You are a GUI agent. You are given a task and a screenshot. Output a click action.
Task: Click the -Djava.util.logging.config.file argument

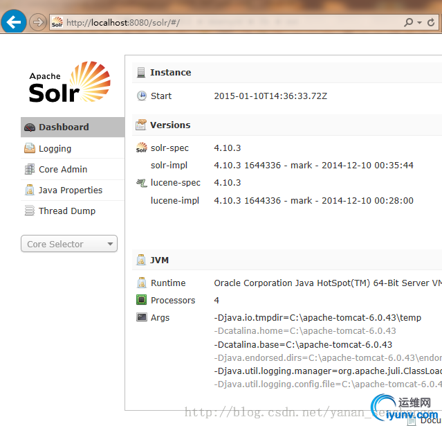328,384
